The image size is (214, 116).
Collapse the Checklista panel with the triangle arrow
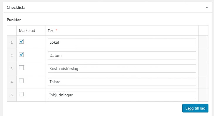tap(207, 7)
